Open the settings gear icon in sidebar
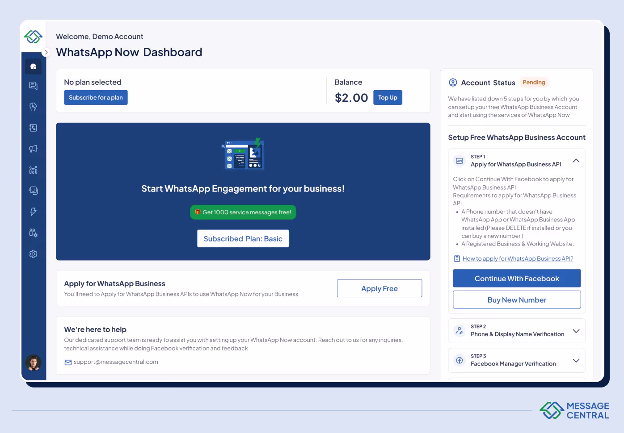This screenshot has height=433, width=624. (x=33, y=254)
